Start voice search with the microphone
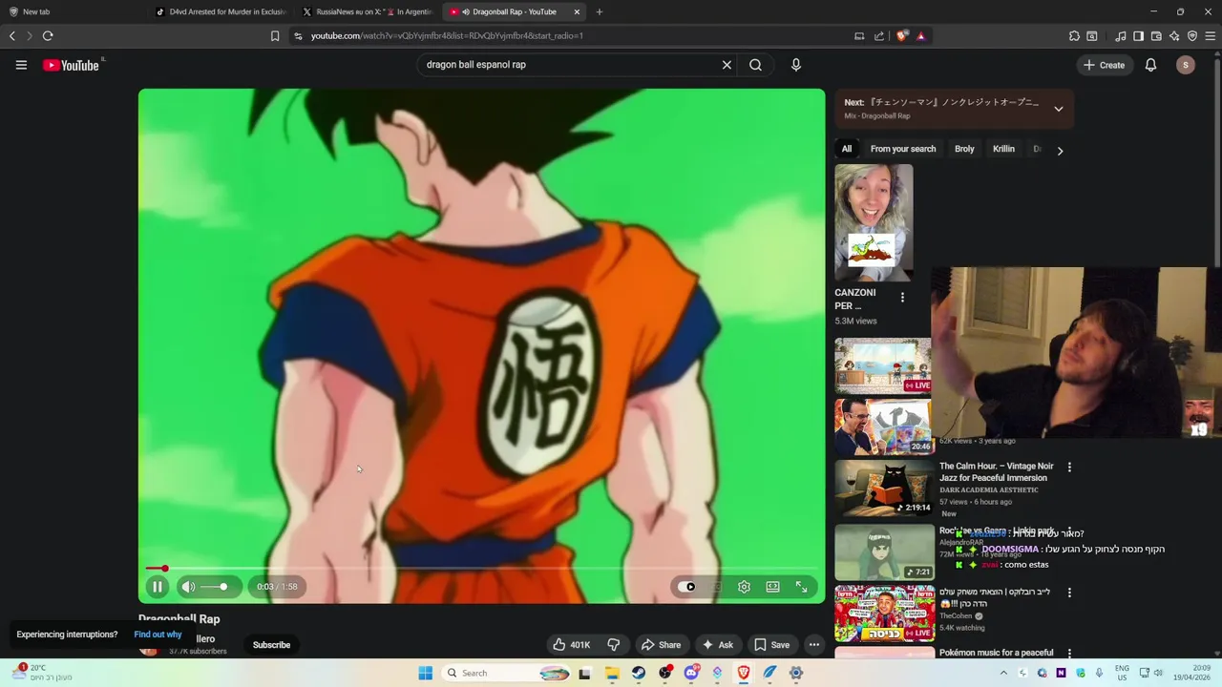This screenshot has width=1222, height=687. pos(796,65)
